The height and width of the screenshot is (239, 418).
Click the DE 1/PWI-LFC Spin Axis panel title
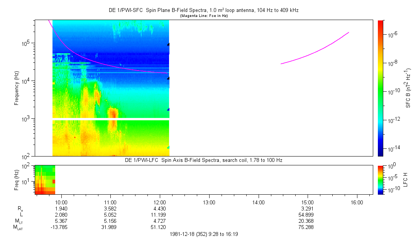pyautogui.click(x=203, y=160)
